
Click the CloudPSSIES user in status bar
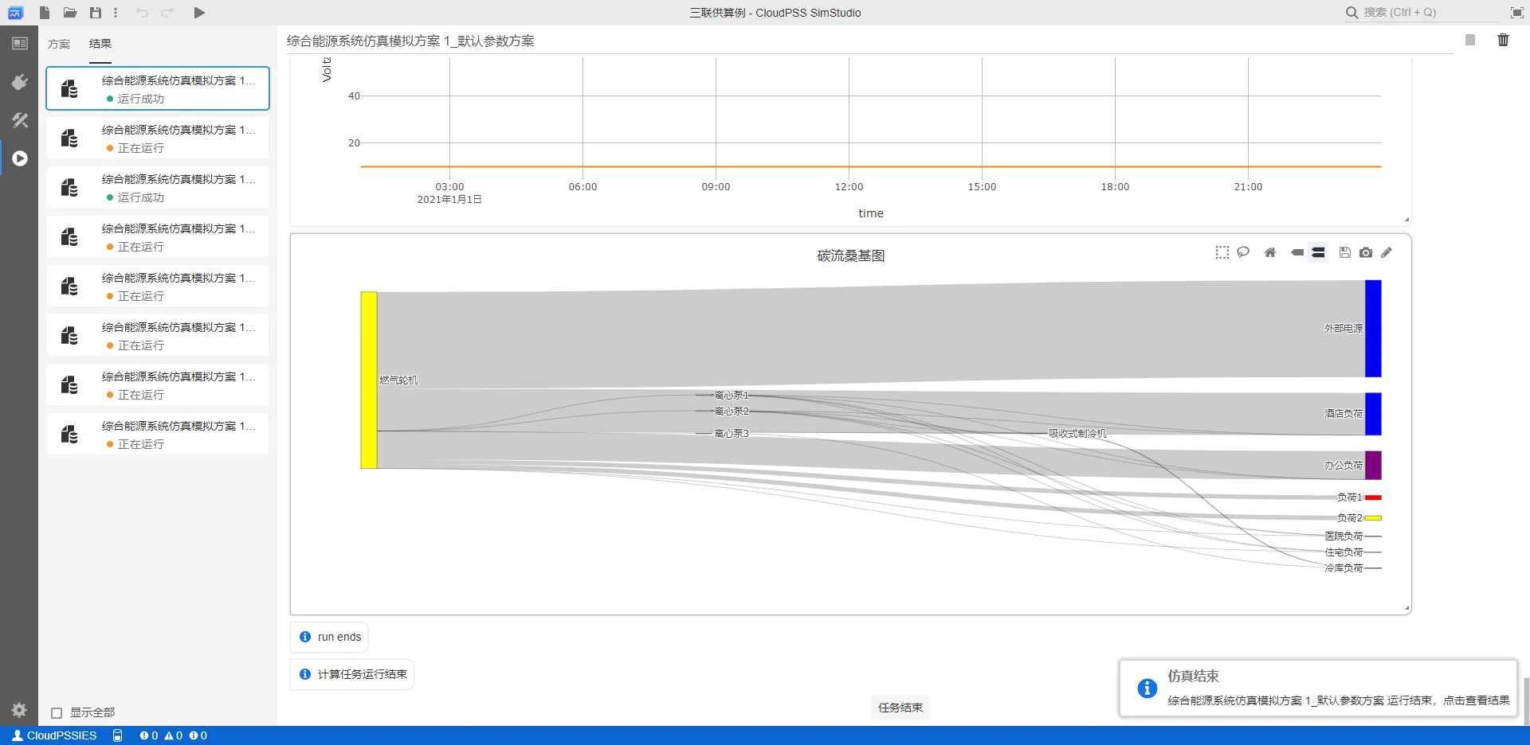coord(54,735)
